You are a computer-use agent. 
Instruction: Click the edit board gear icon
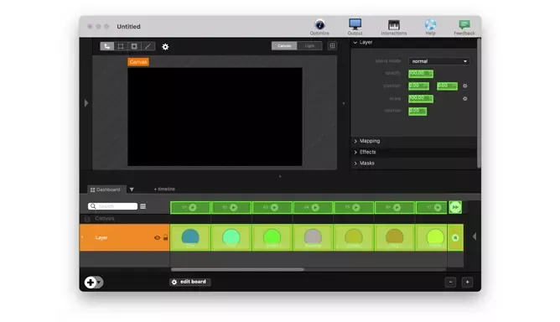[174, 282]
